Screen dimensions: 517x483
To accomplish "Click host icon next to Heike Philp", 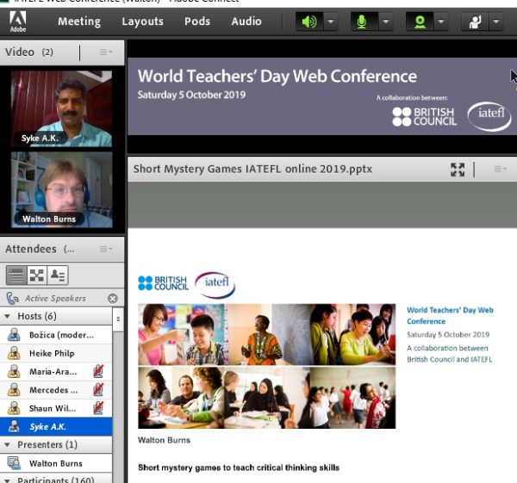I will 14,353.
